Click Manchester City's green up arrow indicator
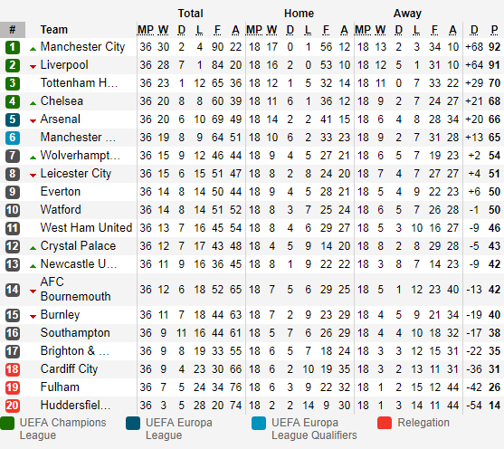 (33, 49)
